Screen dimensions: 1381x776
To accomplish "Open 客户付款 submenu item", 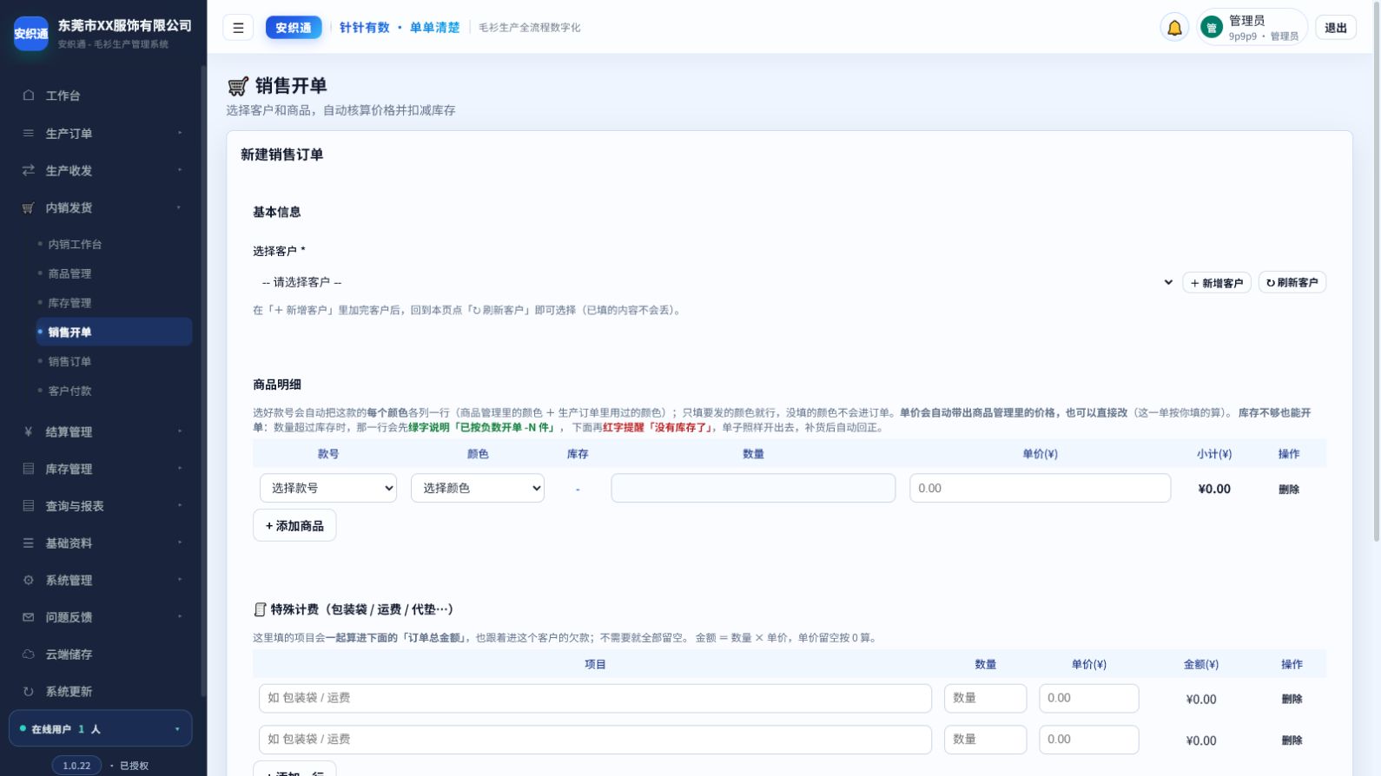I will [114, 391].
